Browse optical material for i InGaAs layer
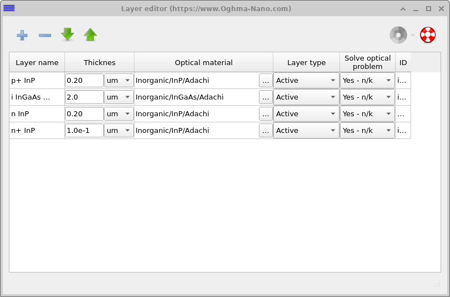 (266, 97)
